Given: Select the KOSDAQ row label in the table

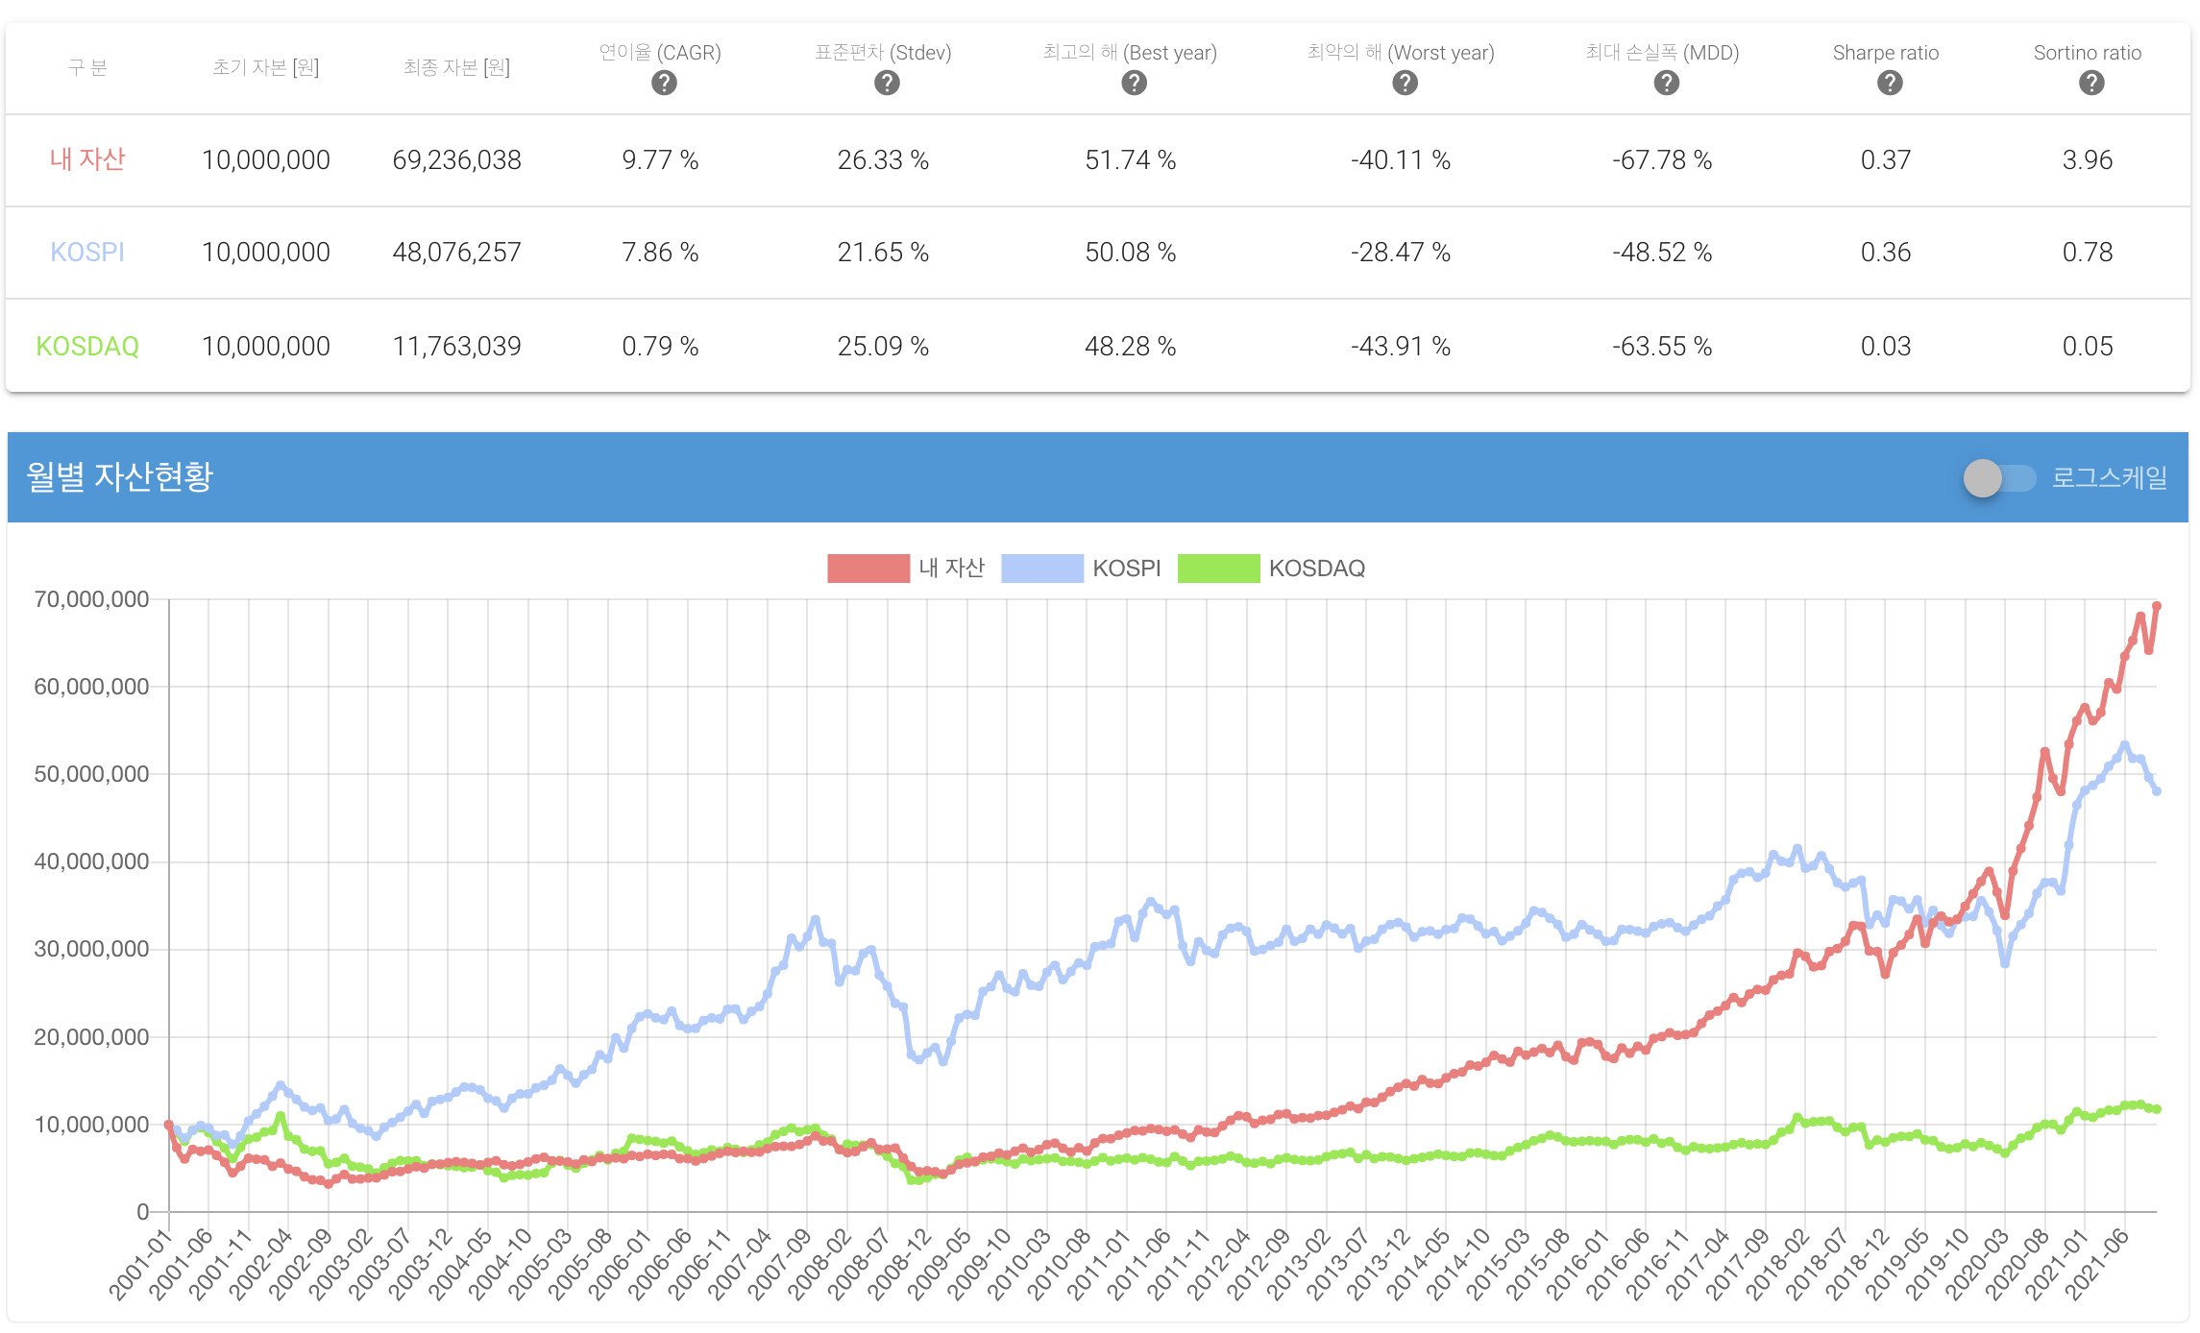Looking at the screenshot, I should [x=87, y=346].
